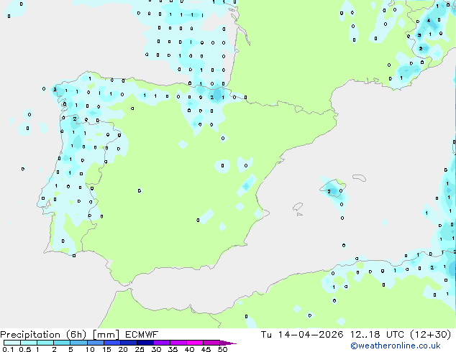This screenshot has height=352, width=456.
Task: Click the legend value label '0.1'
Action: [8, 349]
